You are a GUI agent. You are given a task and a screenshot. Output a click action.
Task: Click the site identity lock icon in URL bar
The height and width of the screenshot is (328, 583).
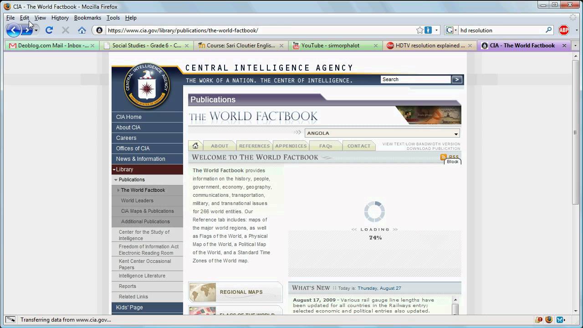click(99, 30)
